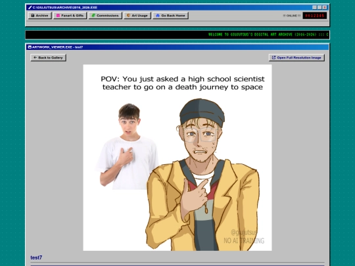Click the external-link icon on Open Full Resolution
The height and width of the screenshot is (266, 355).
(x=273, y=57)
